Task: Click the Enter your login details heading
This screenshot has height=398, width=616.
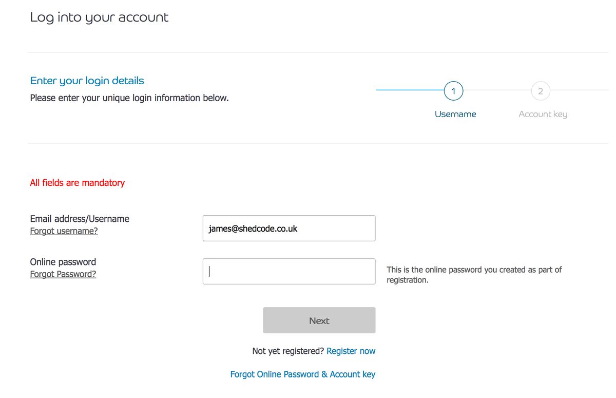Action: [87, 81]
